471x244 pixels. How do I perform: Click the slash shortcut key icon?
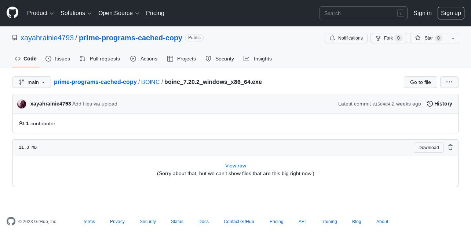coord(401,13)
